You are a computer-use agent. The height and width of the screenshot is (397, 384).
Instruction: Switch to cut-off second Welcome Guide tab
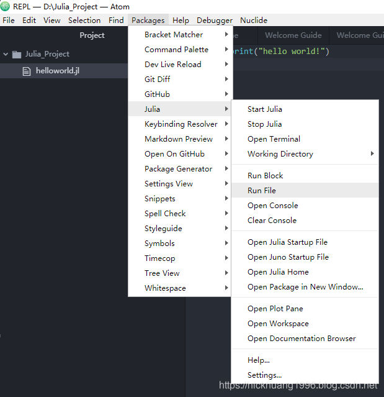point(357,35)
